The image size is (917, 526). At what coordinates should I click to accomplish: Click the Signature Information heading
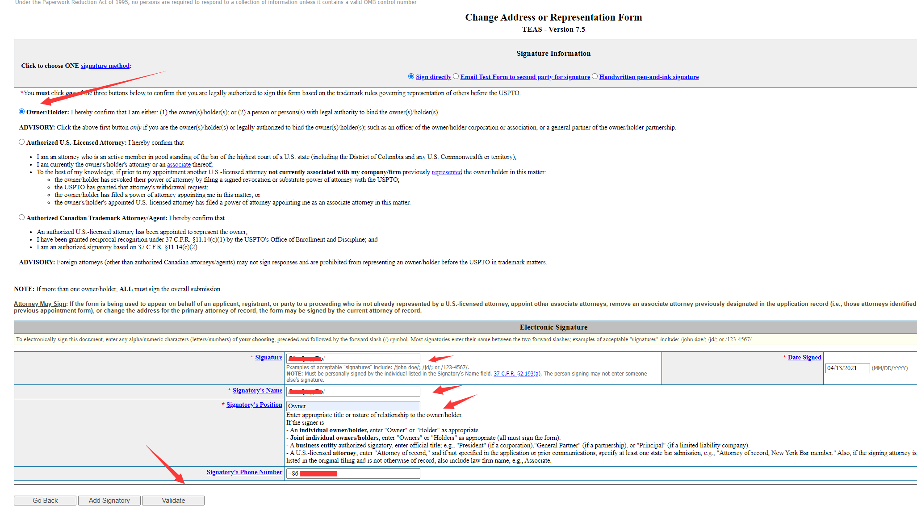[x=553, y=54]
